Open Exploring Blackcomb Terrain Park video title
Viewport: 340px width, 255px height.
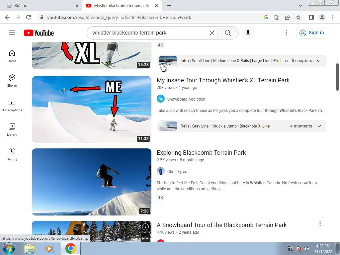click(x=201, y=153)
